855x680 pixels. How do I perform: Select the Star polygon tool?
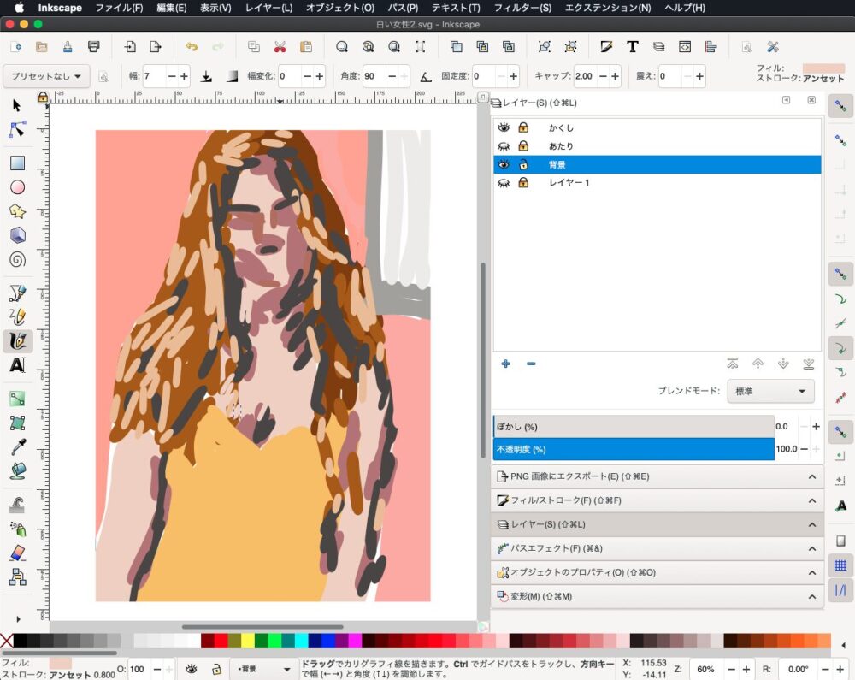tap(17, 211)
